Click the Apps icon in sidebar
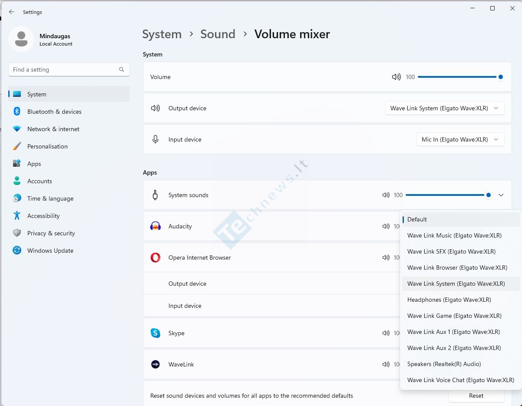 point(17,164)
